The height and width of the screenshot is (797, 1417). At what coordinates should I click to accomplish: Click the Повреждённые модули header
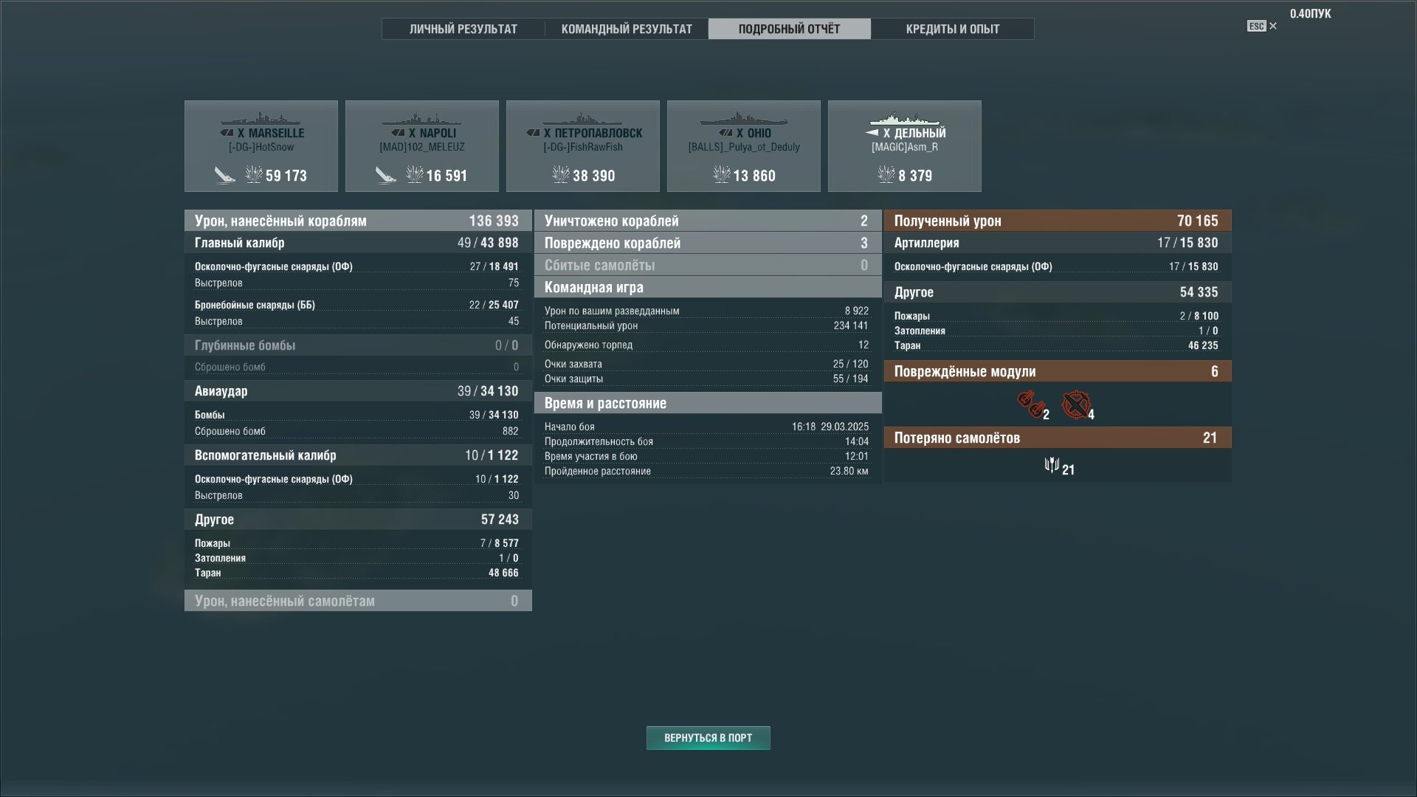(1058, 371)
